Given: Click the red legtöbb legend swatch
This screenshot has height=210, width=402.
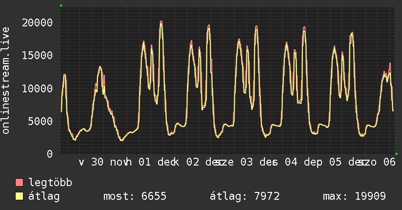Looking at the screenshot, I should tap(20, 183).
